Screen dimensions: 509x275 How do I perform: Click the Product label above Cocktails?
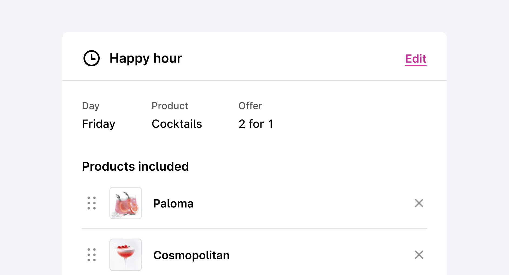point(170,106)
